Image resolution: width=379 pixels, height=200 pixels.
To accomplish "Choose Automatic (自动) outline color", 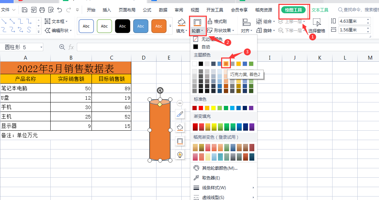I will 206,47.
